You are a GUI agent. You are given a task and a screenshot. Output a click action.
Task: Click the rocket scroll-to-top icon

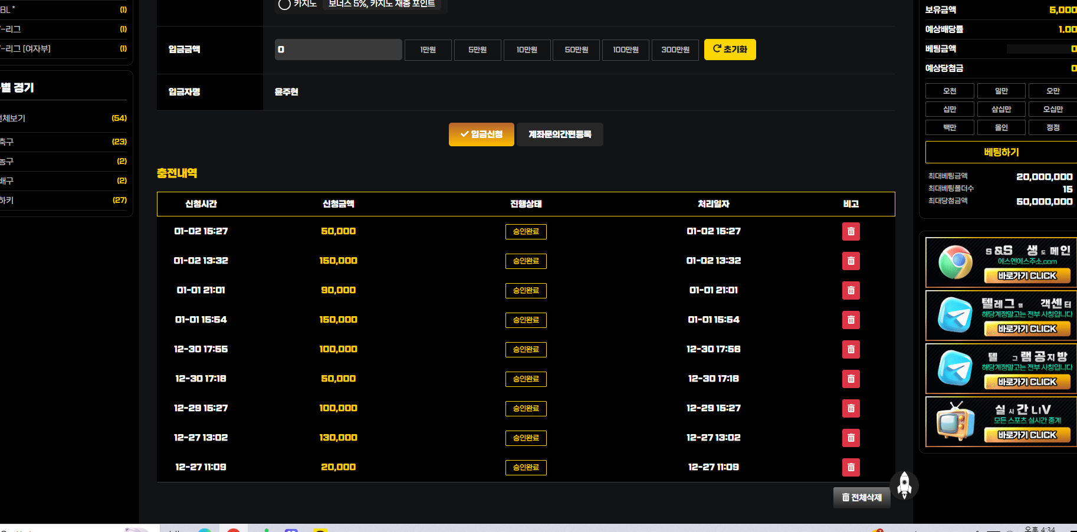(904, 485)
